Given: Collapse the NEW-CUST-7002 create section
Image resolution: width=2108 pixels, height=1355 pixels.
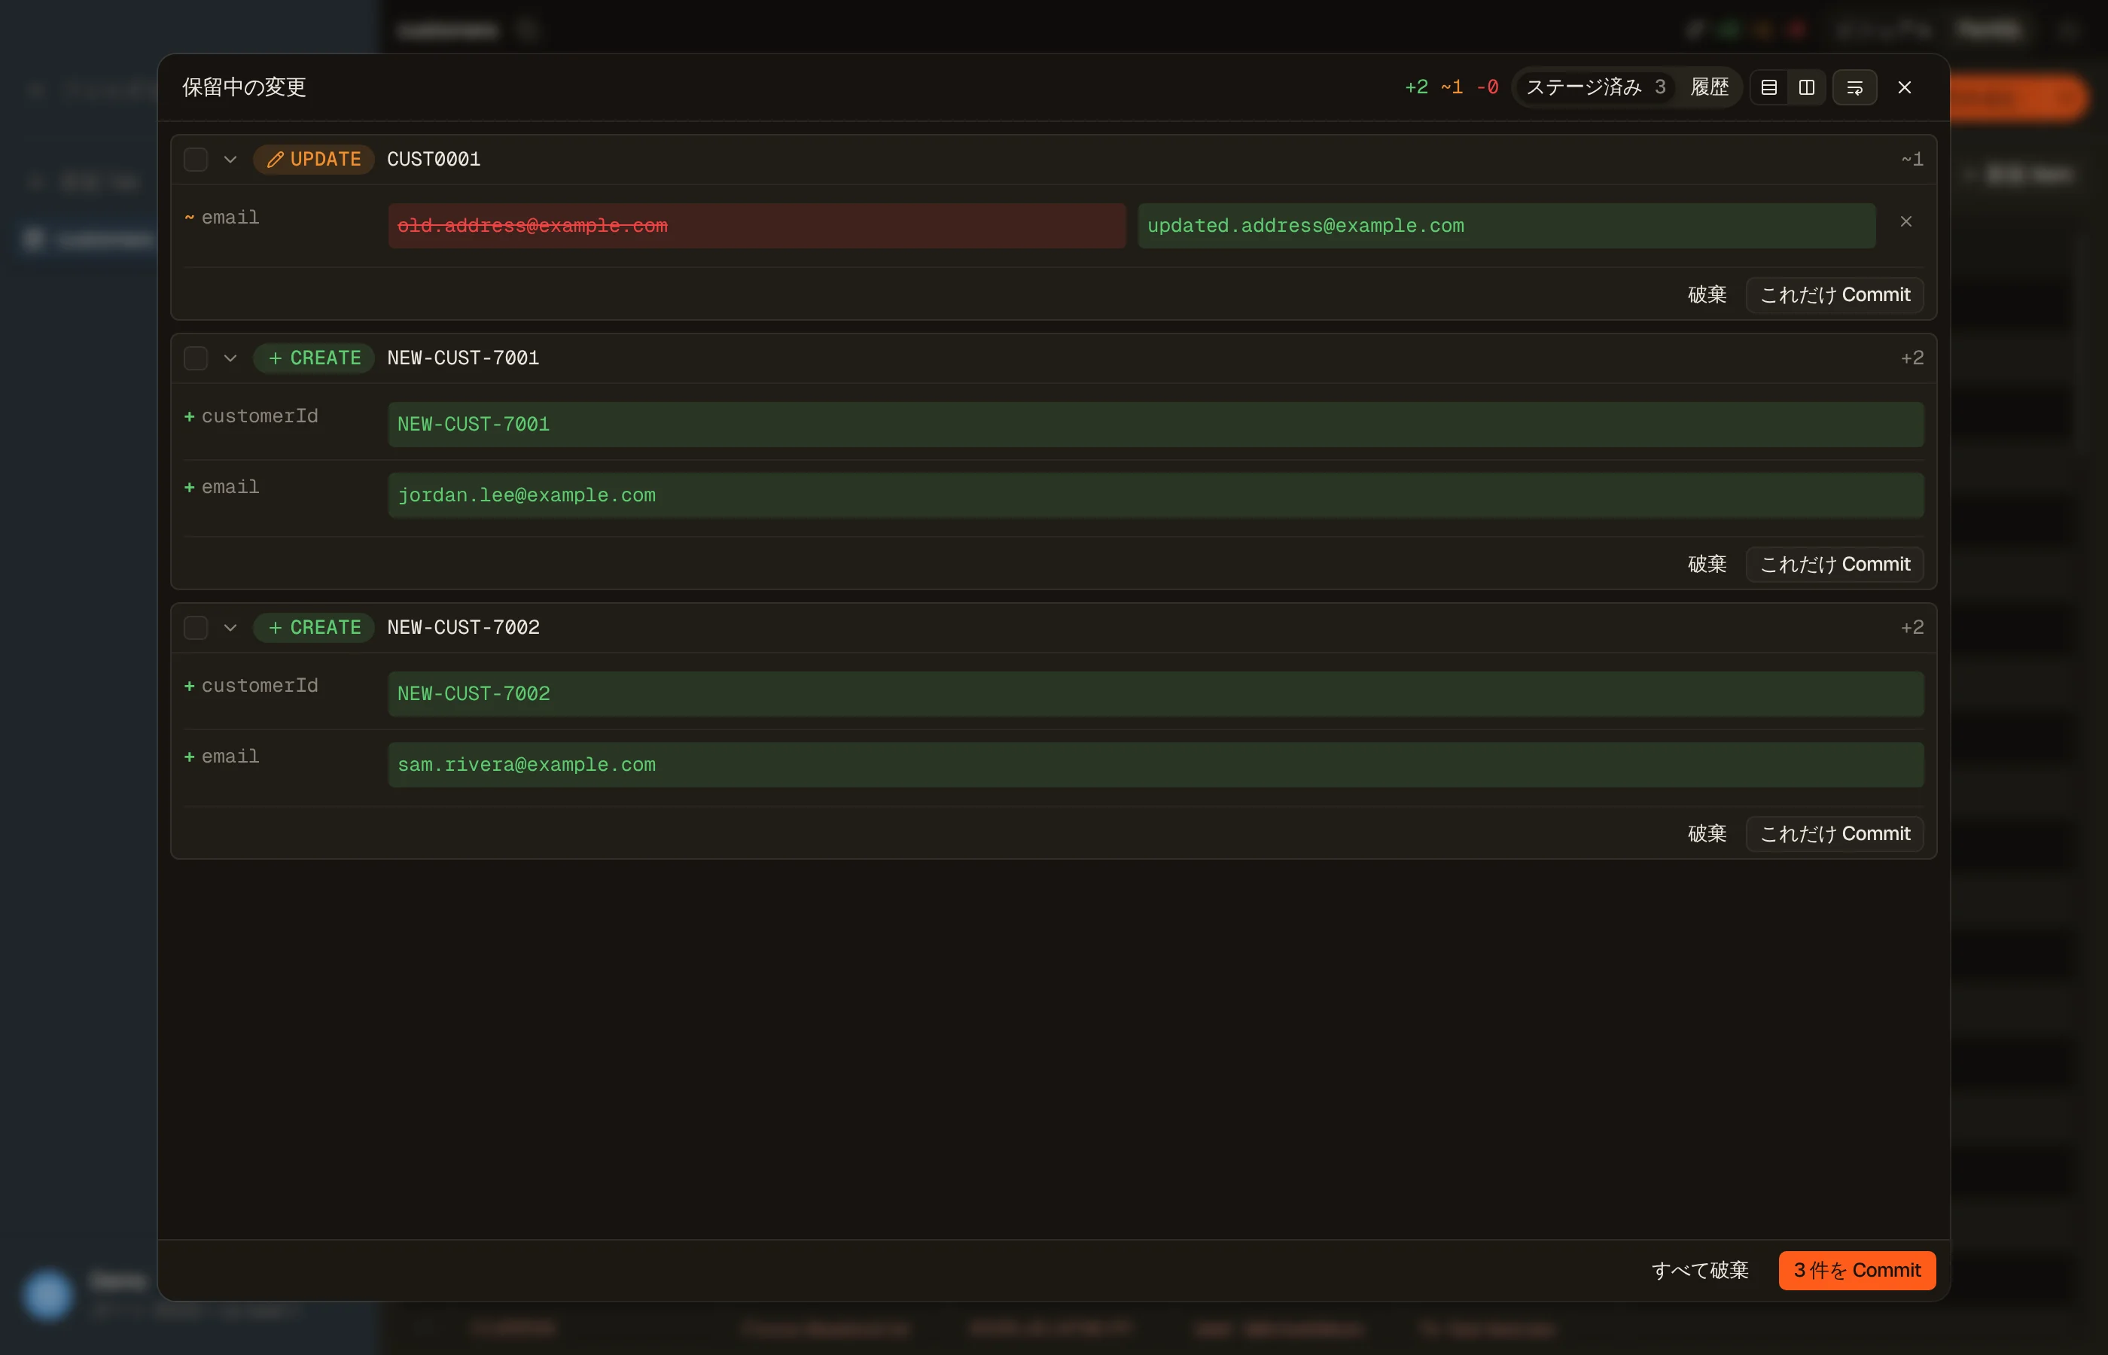Looking at the screenshot, I should [x=230, y=627].
